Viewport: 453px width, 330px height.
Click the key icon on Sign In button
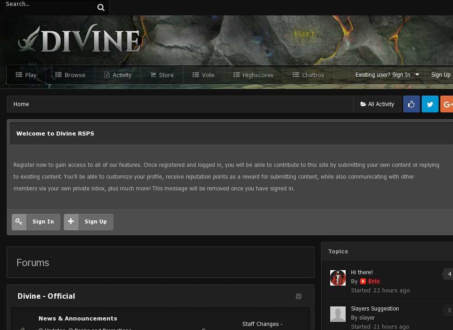coord(19,222)
